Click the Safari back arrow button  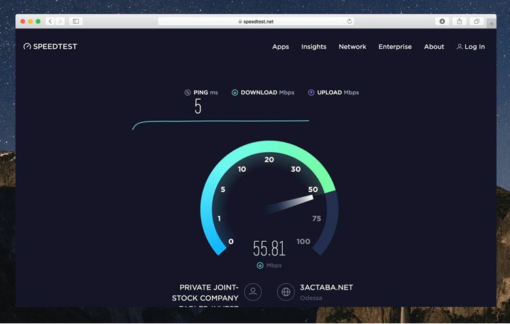(x=50, y=22)
